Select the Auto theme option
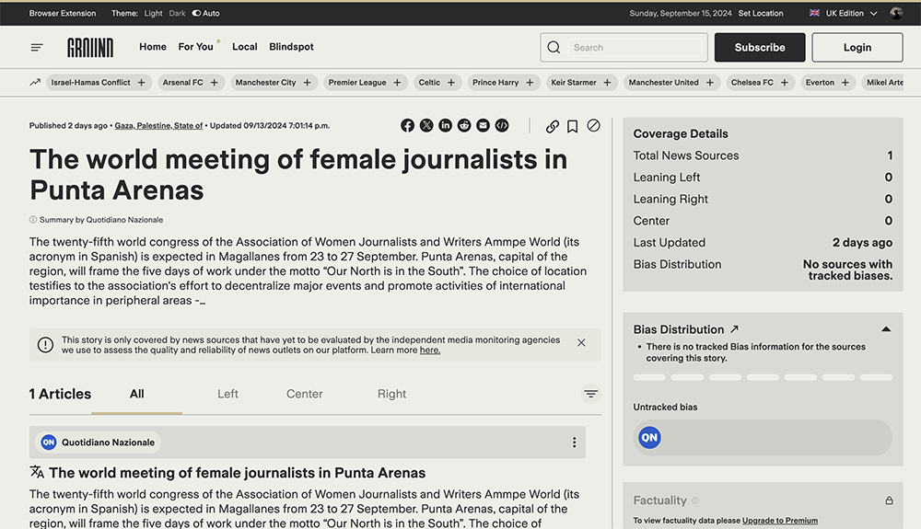 pos(206,14)
